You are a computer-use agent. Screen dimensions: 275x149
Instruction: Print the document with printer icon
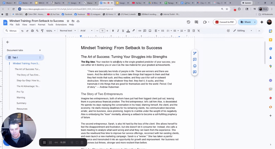pos(32,31)
